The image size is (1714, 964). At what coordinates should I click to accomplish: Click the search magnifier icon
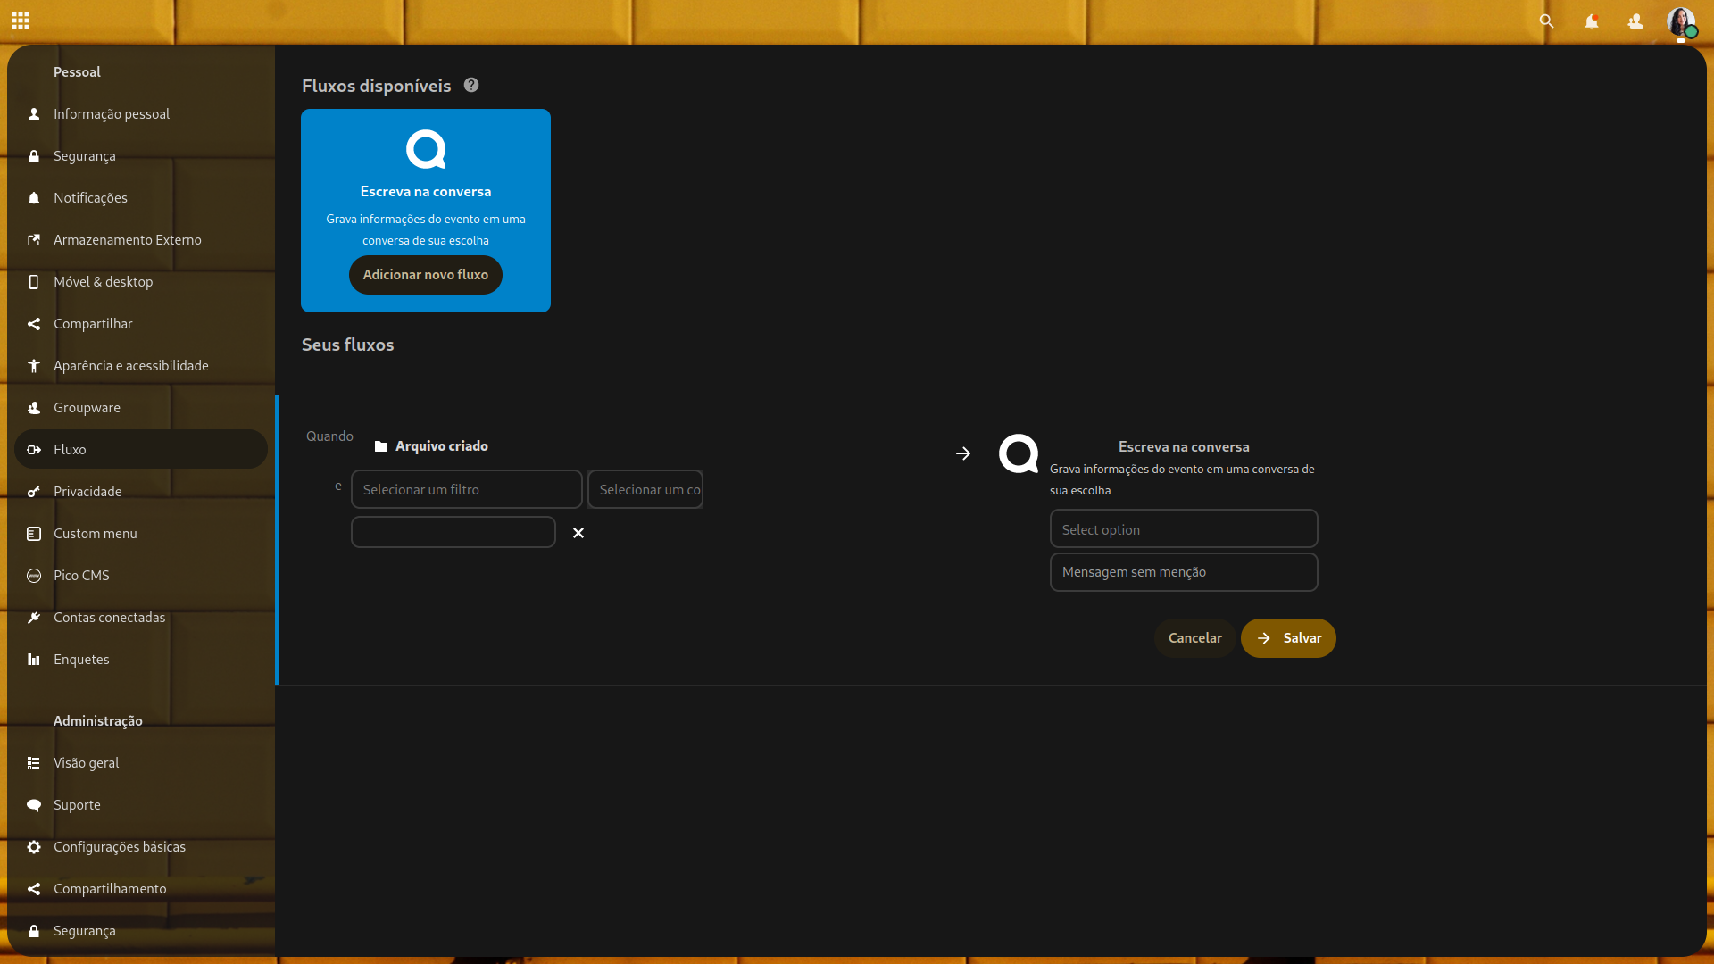click(x=1546, y=21)
